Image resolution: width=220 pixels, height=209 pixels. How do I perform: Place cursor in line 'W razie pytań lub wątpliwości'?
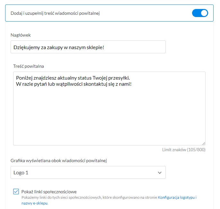pos(74,84)
